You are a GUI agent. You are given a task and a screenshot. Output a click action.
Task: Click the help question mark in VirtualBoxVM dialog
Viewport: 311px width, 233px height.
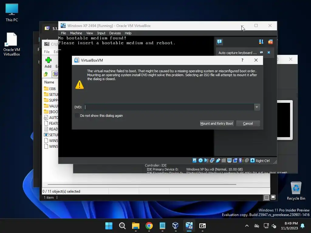242,60
